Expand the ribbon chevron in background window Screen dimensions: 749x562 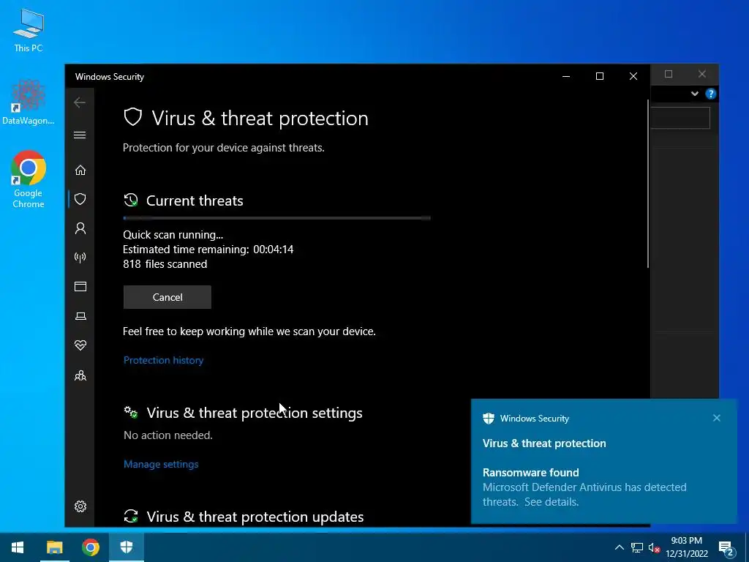pyautogui.click(x=695, y=94)
